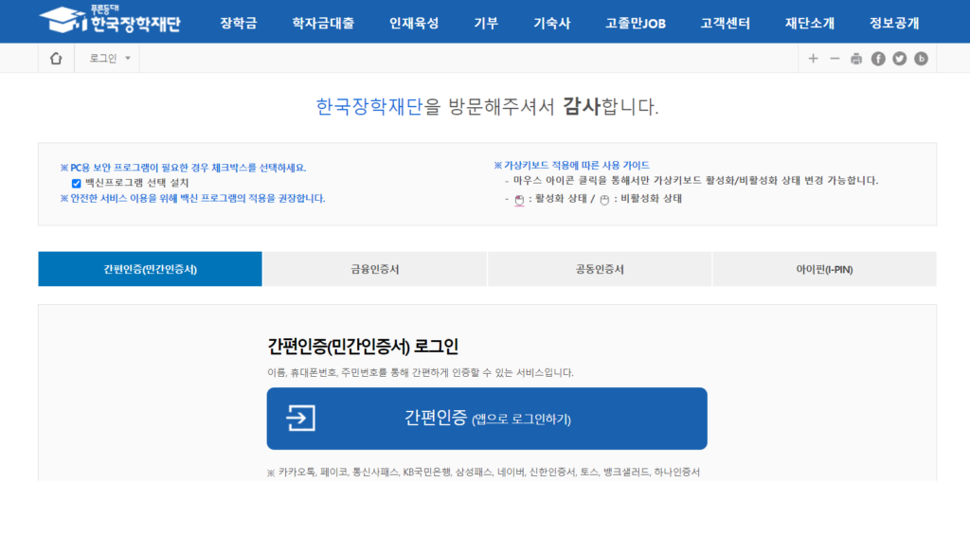Image resolution: width=970 pixels, height=554 pixels.
Task: Switch to the 금융인증서 tab
Action: (374, 269)
